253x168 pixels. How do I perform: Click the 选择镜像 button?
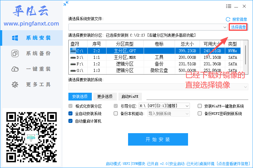[238, 27]
